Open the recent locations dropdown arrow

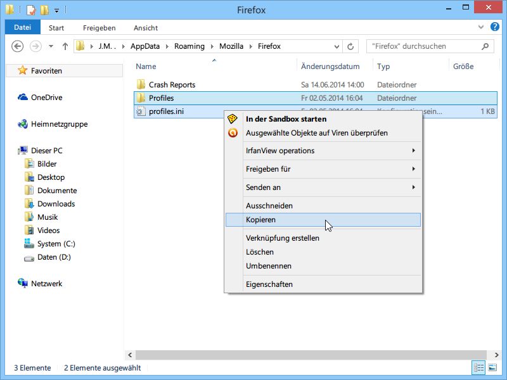pyautogui.click(x=51, y=46)
